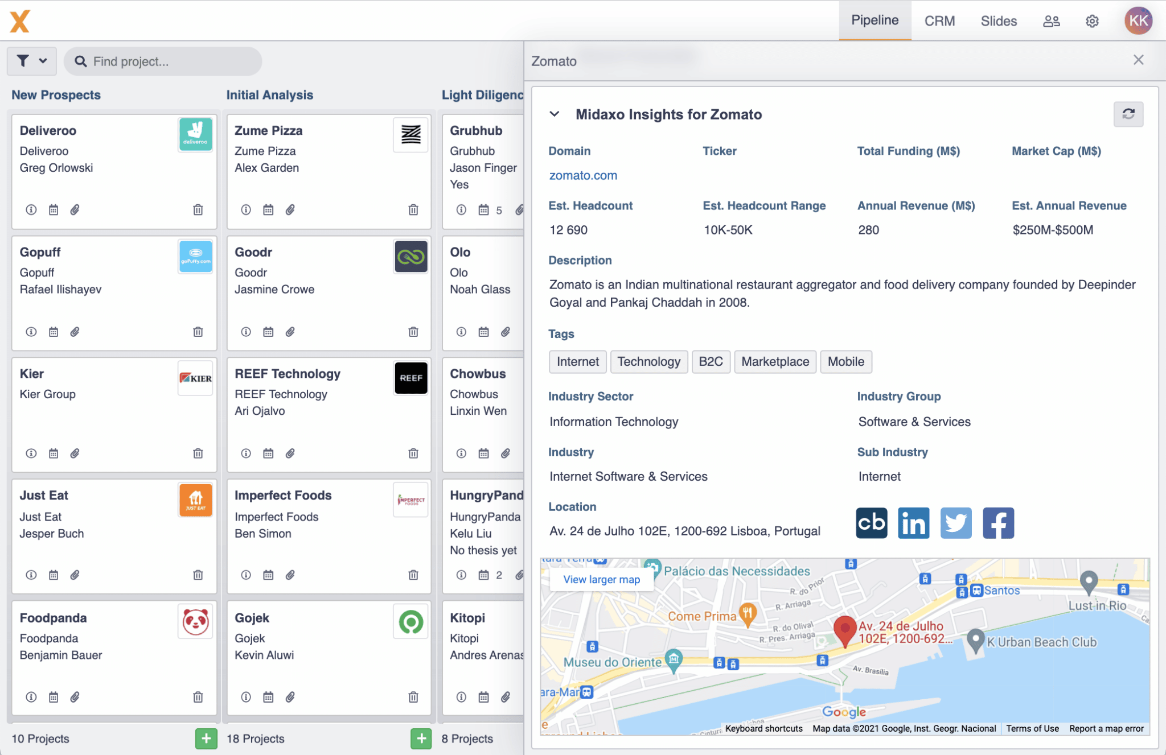This screenshot has width=1166, height=755.
Task: Open the users management icon
Action: (1051, 21)
